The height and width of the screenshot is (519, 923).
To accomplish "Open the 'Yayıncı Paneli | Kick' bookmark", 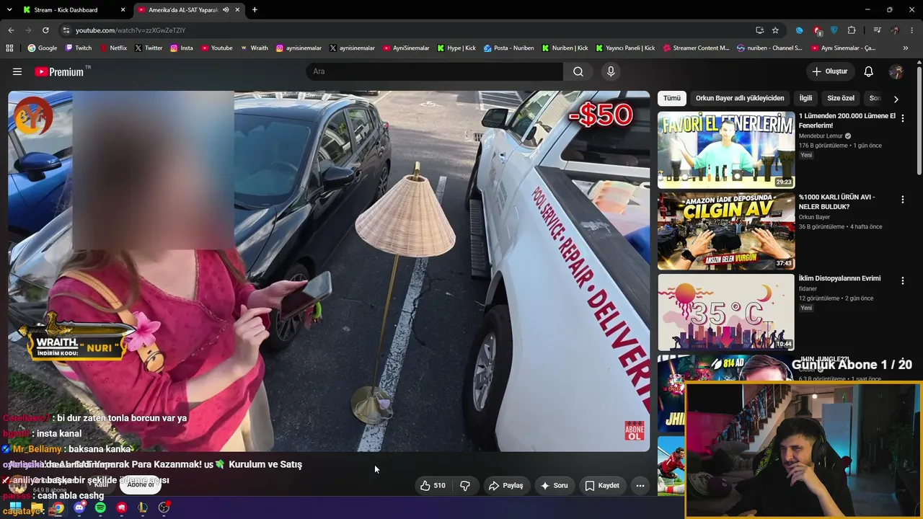I will (x=624, y=48).
